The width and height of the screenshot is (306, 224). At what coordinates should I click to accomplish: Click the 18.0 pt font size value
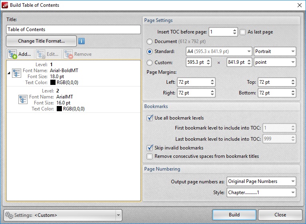[57, 77]
